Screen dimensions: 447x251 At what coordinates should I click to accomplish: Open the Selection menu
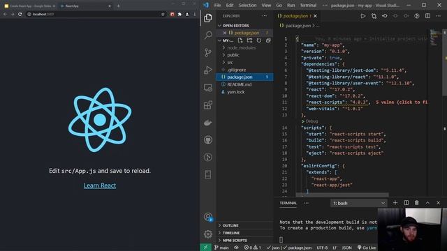(247, 5)
